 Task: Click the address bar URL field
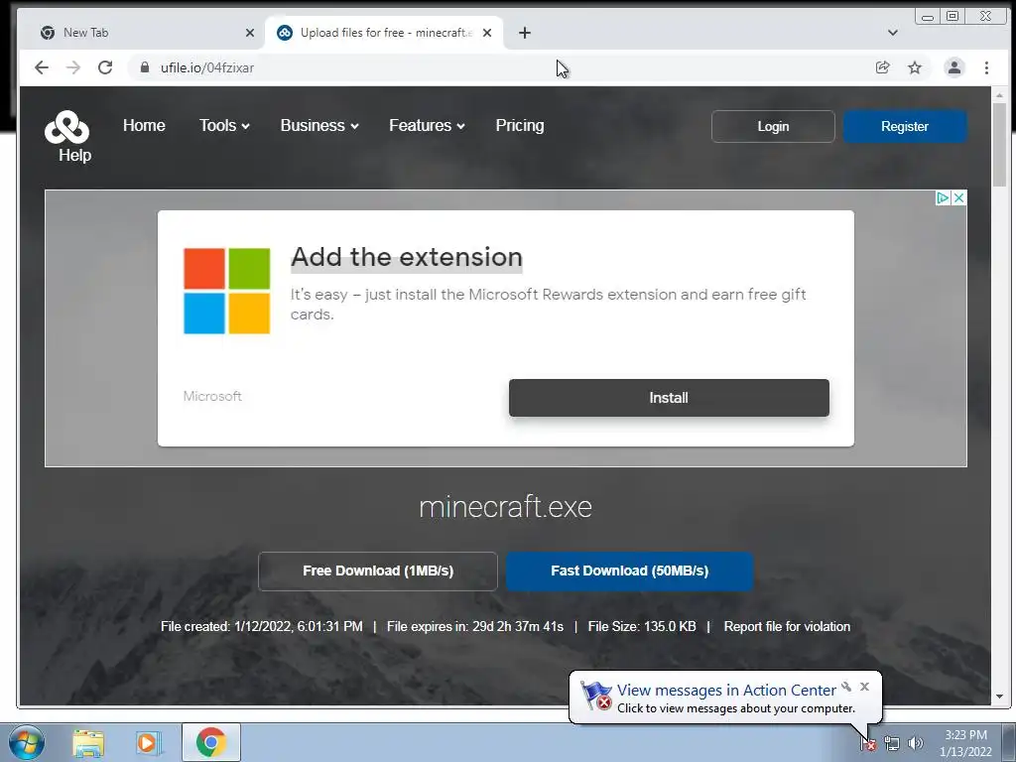point(499,67)
